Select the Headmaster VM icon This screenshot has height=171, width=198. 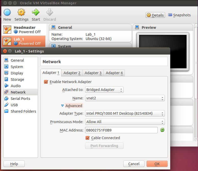7,30
